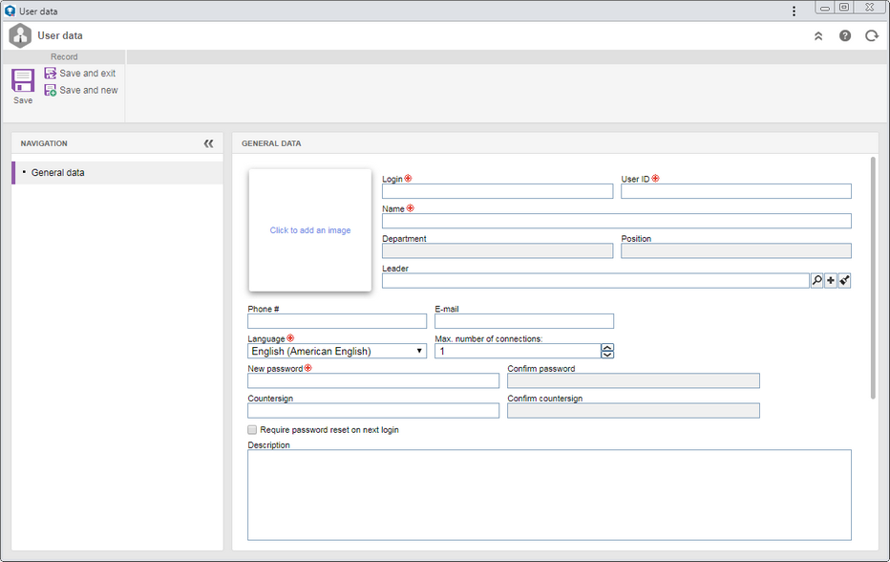Click the Department field

click(498, 250)
